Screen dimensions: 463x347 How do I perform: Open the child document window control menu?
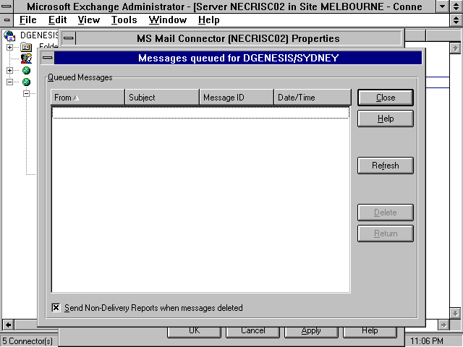[x=7, y=20]
